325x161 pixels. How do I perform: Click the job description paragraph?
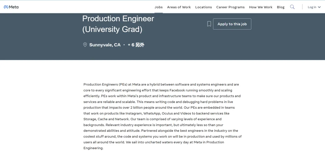coord(162,116)
